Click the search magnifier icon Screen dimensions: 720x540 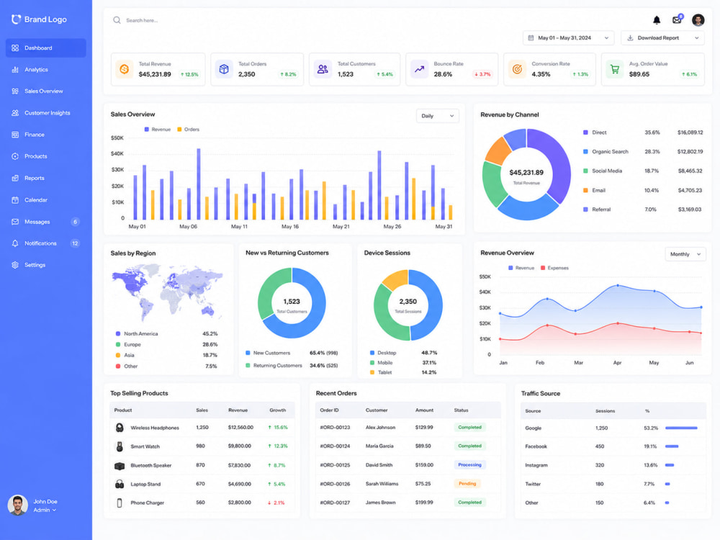(117, 20)
